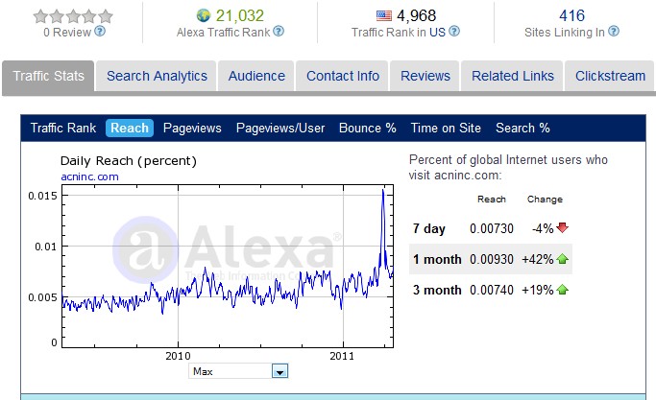Switch to the Search Analytics tab
656x400 pixels.
pyautogui.click(x=157, y=76)
